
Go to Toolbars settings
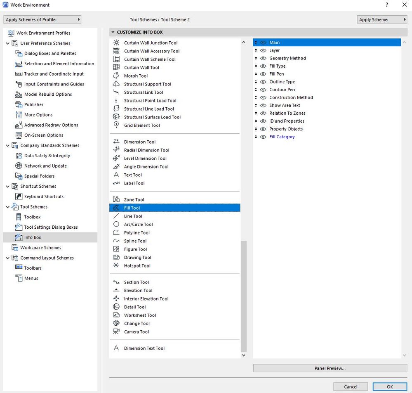click(x=33, y=268)
